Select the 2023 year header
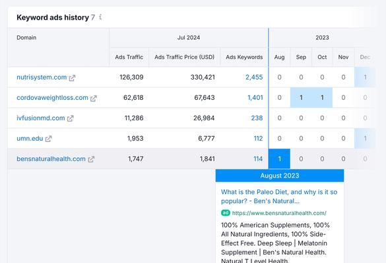This screenshot has width=386, height=263. [x=322, y=37]
